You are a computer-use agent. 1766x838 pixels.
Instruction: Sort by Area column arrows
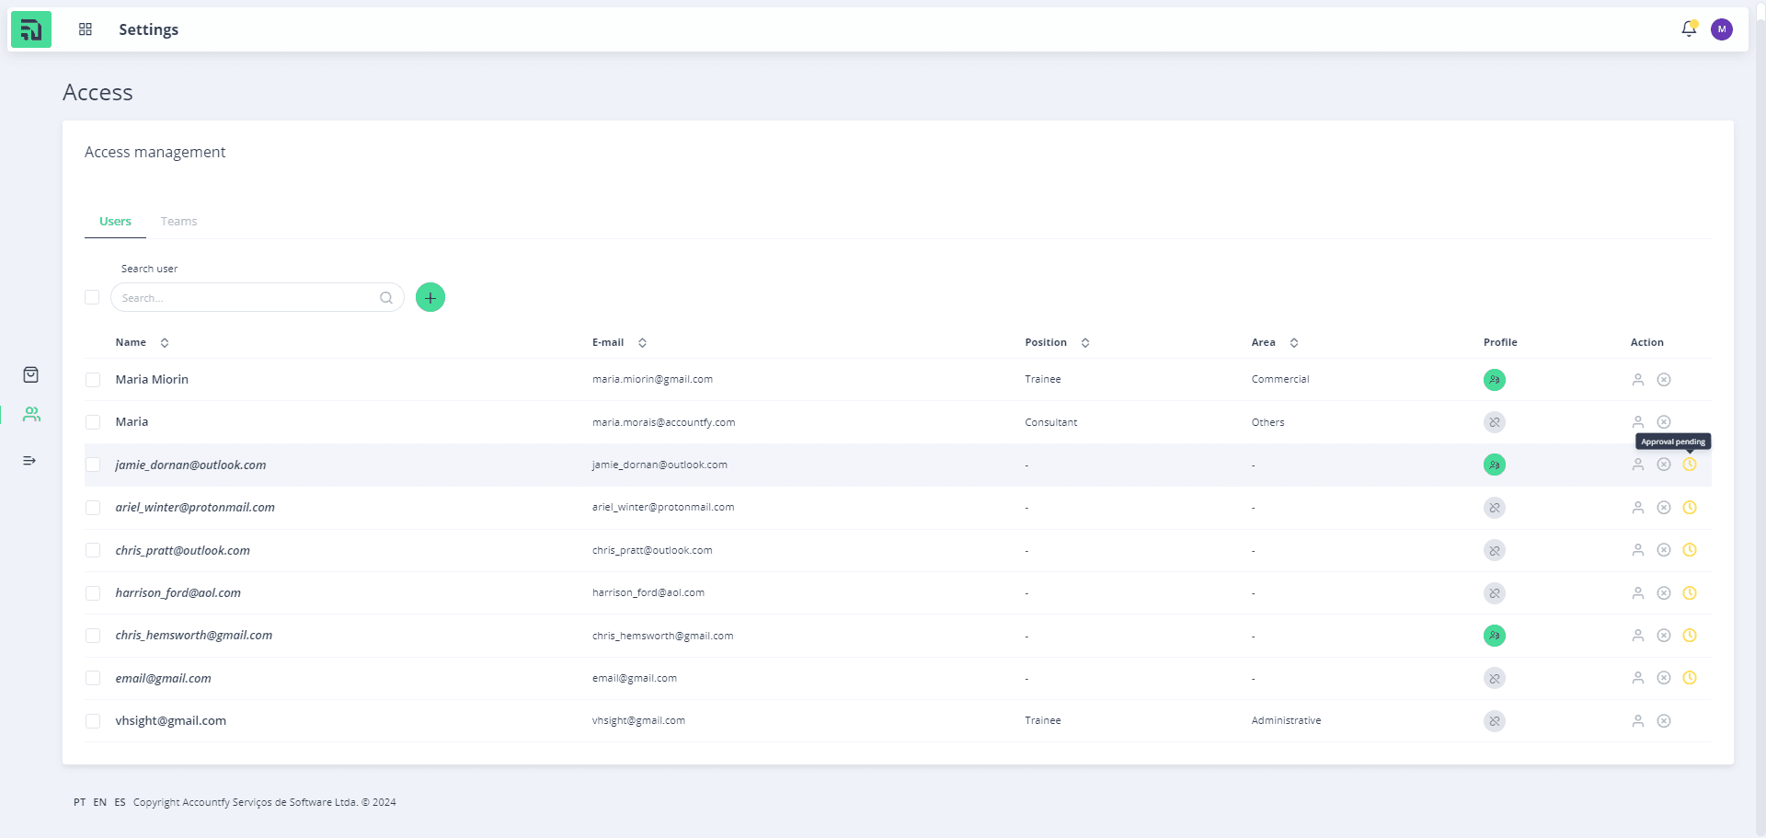click(1294, 342)
